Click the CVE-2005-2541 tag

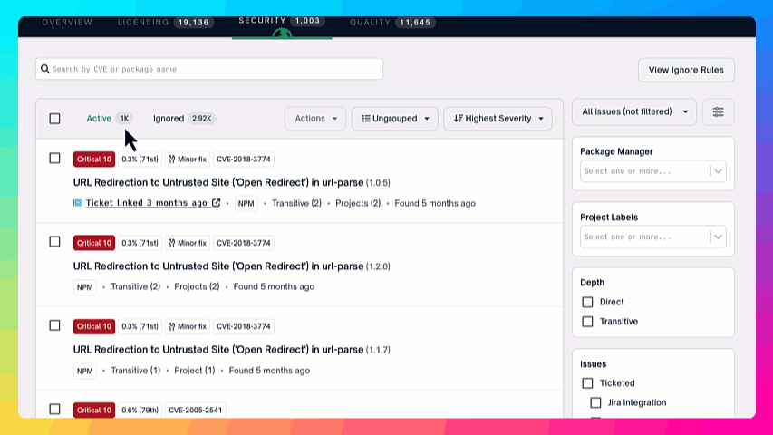195,410
